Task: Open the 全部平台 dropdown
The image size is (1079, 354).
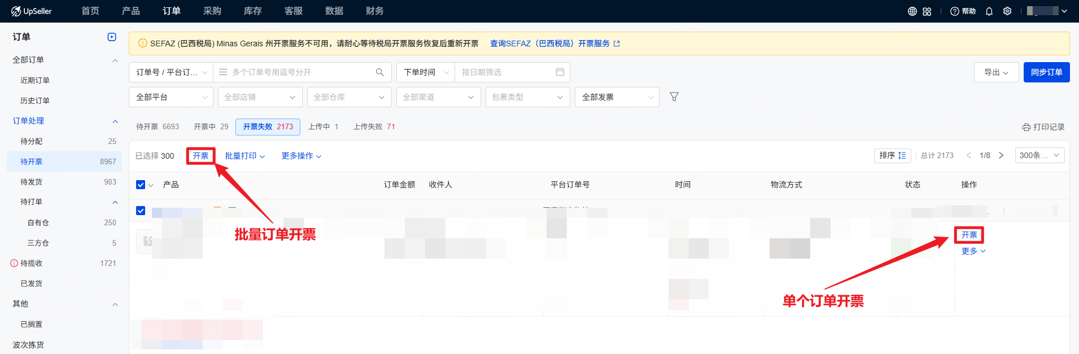Action: pos(171,97)
